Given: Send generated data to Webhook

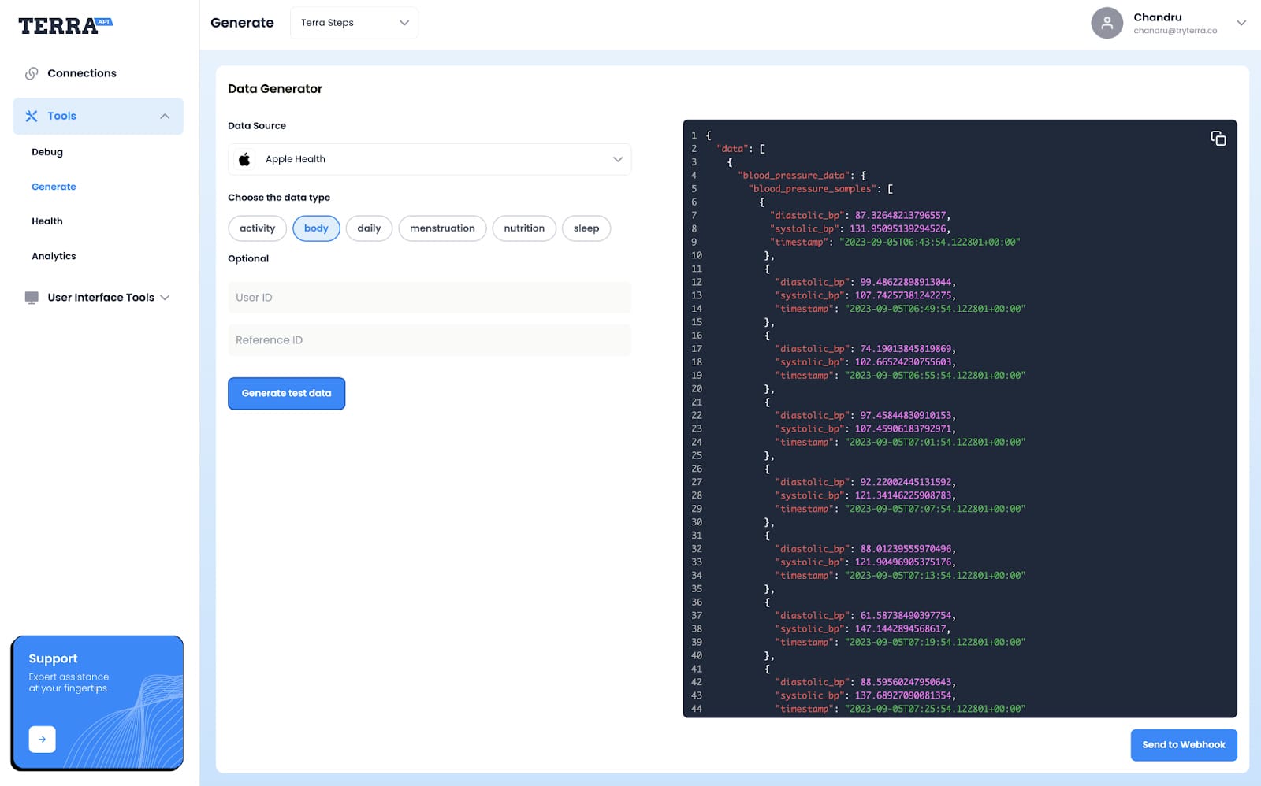Looking at the screenshot, I should pyautogui.click(x=1183, y=744).
